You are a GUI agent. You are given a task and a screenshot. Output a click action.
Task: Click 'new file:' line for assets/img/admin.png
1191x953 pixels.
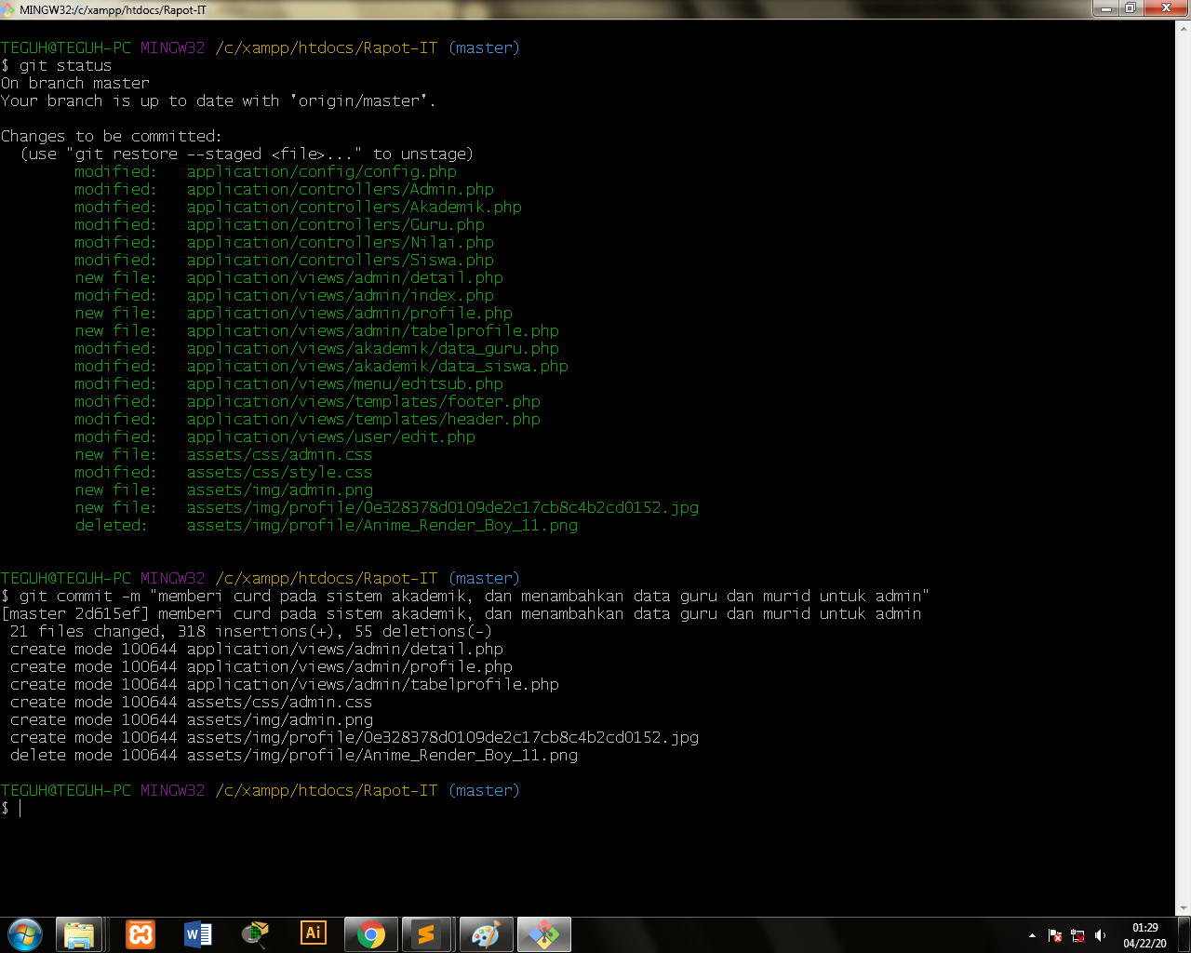click(224, 490)
